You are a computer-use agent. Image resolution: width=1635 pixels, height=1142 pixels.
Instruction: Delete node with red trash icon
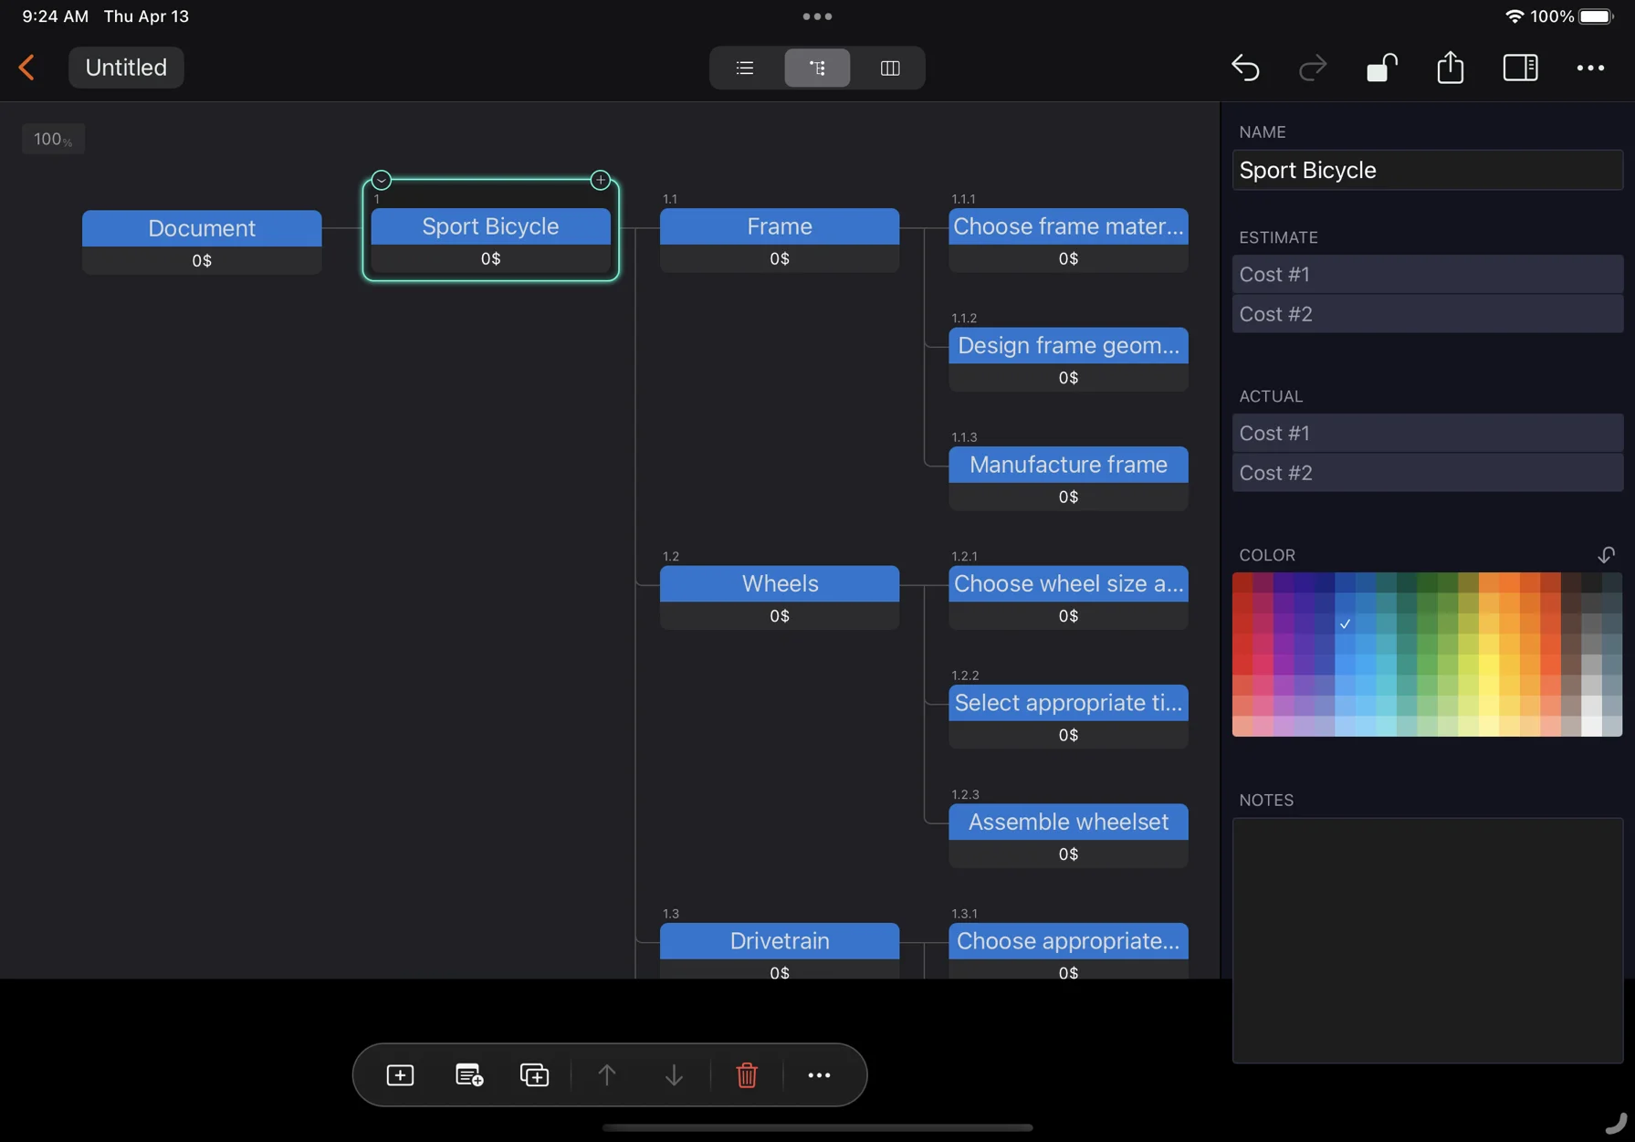(x=746, y=1075)
